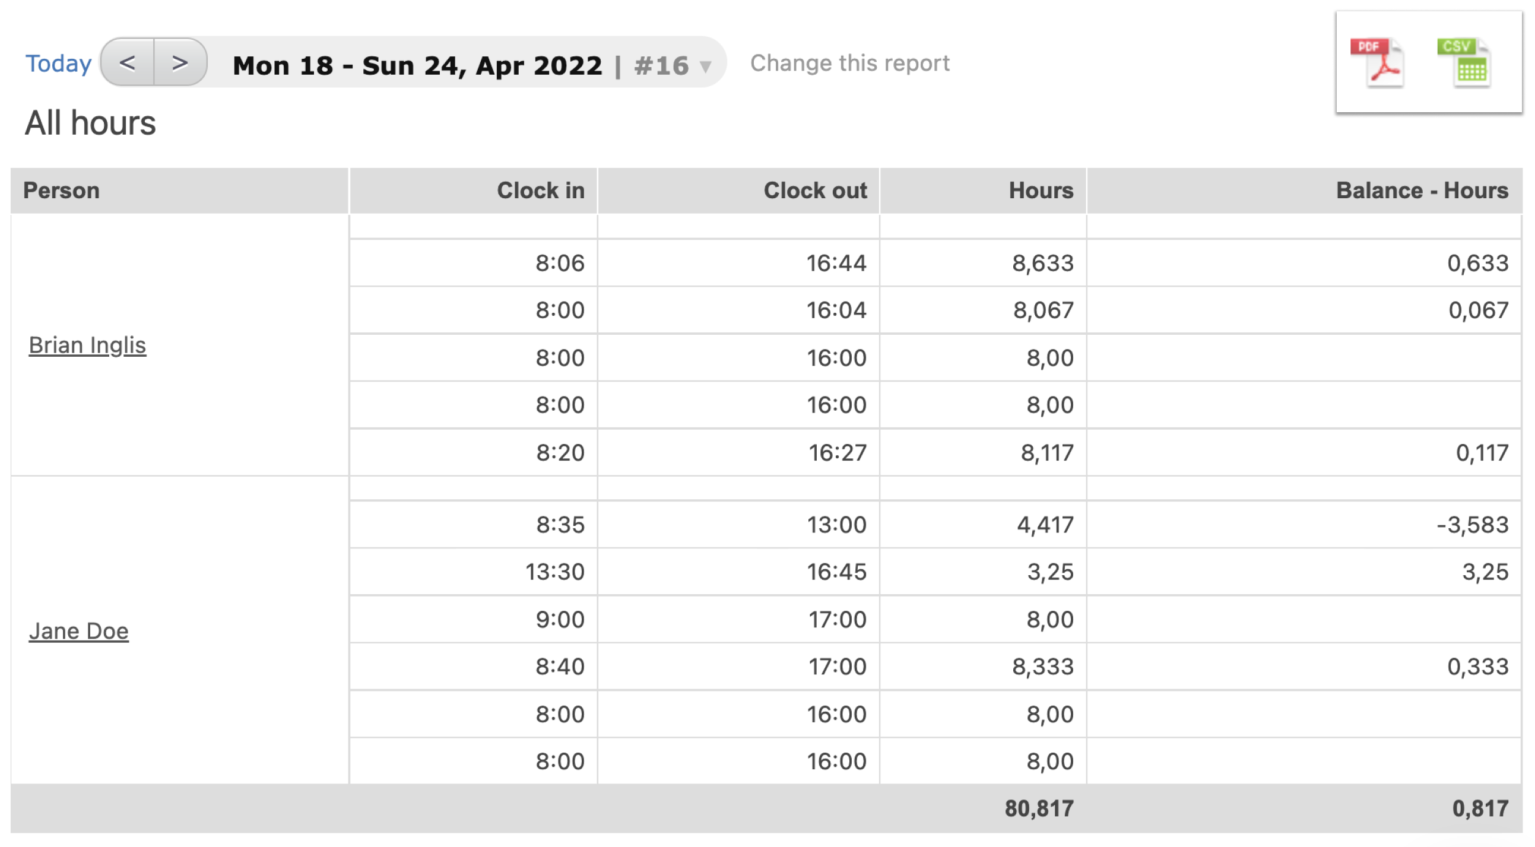The height and width of the screenshot is (847, 1535).
Task: Go to next week
Action: pos(180,62)
